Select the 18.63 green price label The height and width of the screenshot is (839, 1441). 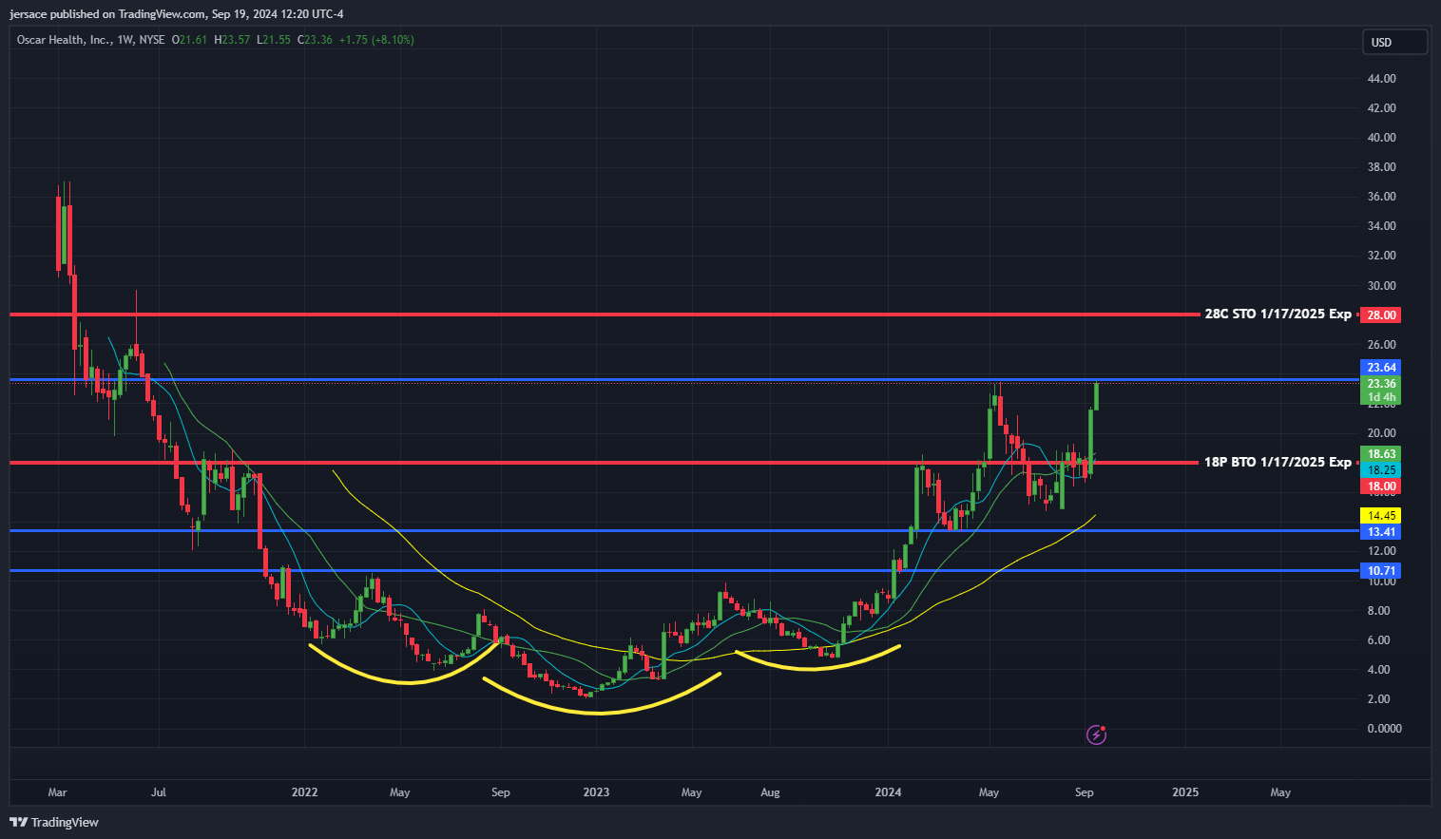pyautogui.click(x=1380, y=454)
